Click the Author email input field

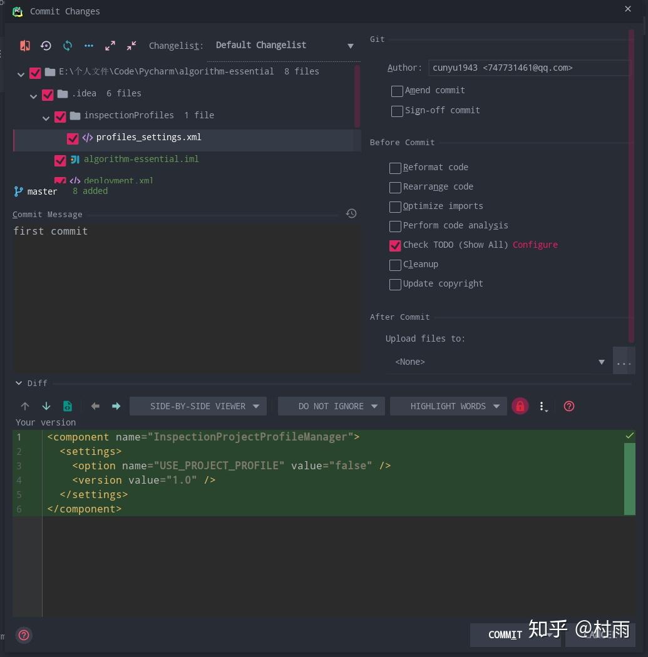(x=529, y=68)
